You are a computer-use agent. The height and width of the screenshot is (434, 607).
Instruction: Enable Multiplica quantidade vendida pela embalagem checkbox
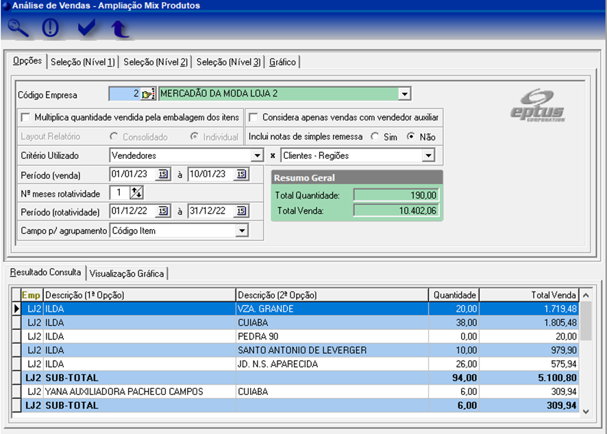26,117
